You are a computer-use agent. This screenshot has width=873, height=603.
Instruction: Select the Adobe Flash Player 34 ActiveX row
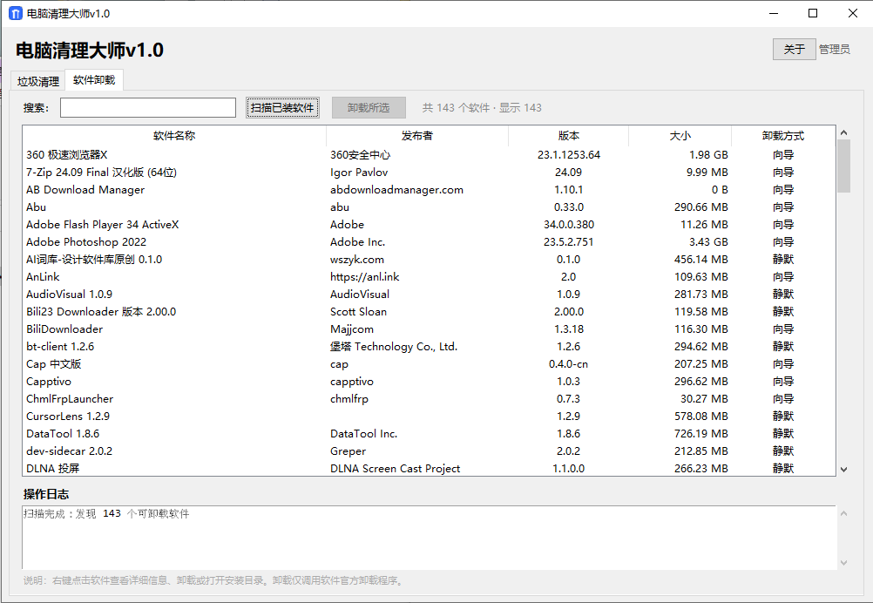coord(429,225)
